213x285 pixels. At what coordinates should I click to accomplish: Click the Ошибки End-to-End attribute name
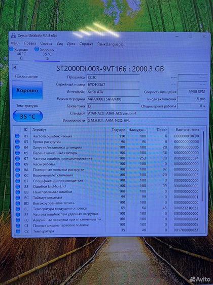(x=49, y=186)
